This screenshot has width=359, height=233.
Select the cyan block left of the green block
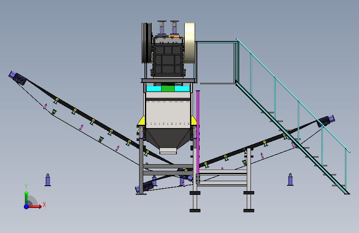(154, 89)
